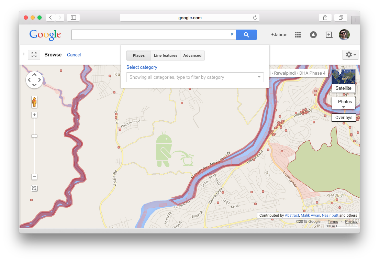
Task: Pan the map left with the arrow control
Action: pos(29,80)
